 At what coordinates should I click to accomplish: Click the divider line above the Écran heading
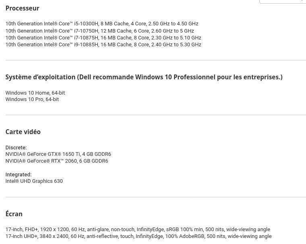click(x=155, y=197)
